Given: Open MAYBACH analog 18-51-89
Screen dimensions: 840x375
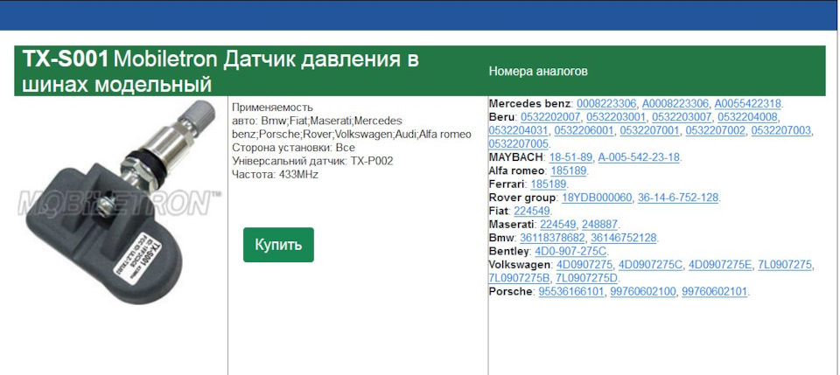Looking at the screenshot, I should (x=570, y=158).
